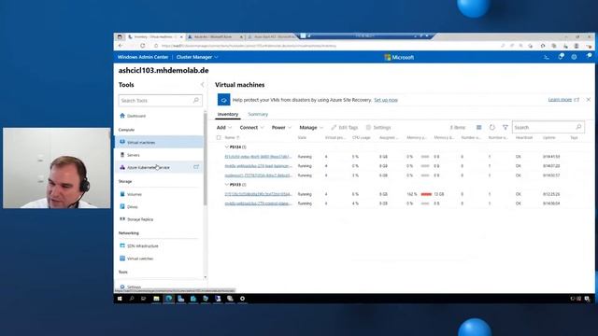
Task: Select all VMs with header checkbox
Action: pyautogui.click(x=219, y=137)
